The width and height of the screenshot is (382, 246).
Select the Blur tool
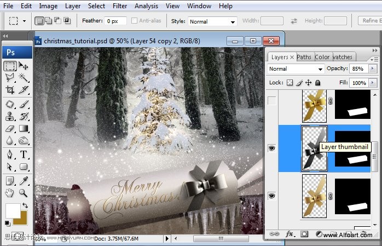pyautogui.click(x=10, y=140)
